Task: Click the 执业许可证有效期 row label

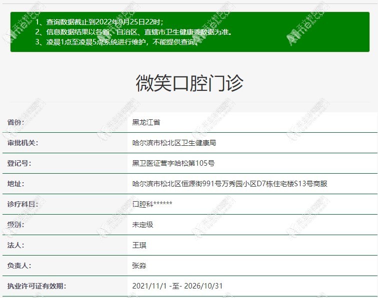Action: [x=36, y=286]
